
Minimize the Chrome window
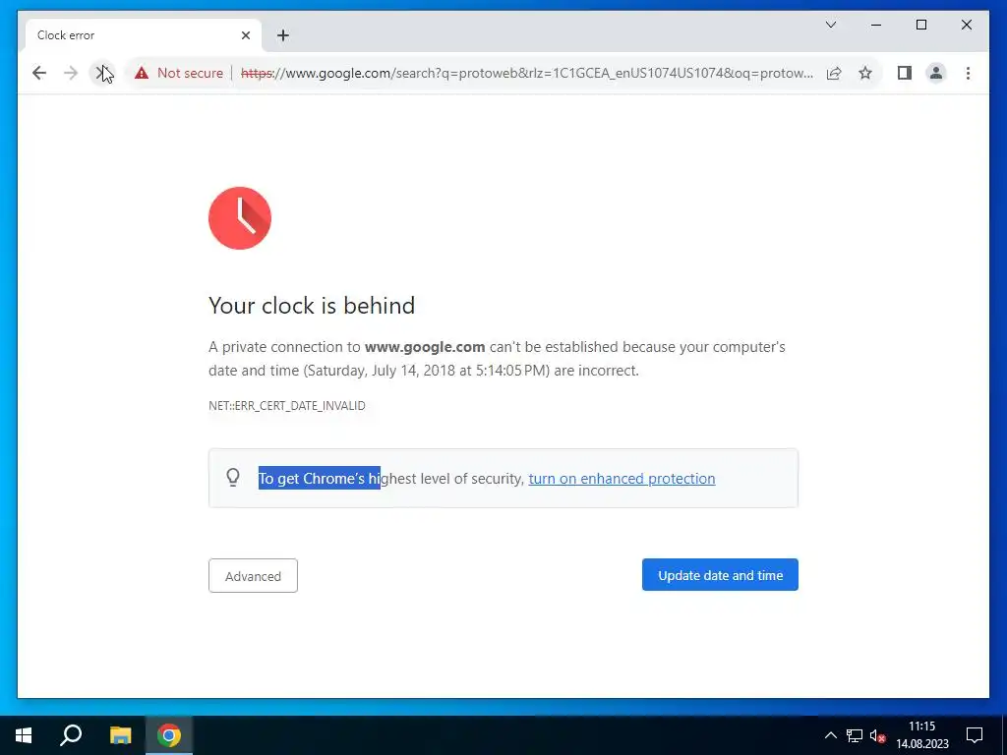[876, 25]
